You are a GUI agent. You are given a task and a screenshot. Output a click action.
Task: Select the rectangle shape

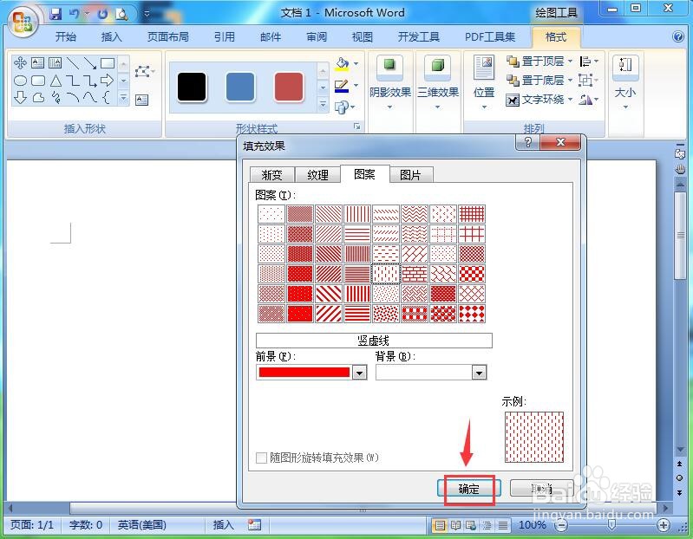click(108, 62)
